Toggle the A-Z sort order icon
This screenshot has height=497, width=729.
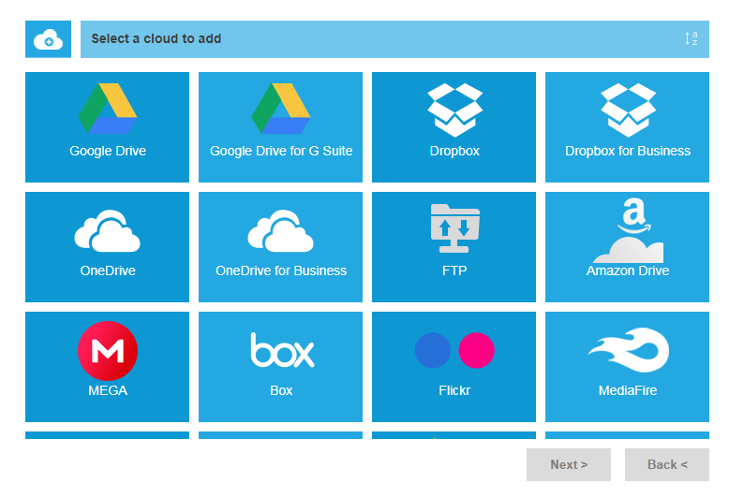[x=692, y=39]
